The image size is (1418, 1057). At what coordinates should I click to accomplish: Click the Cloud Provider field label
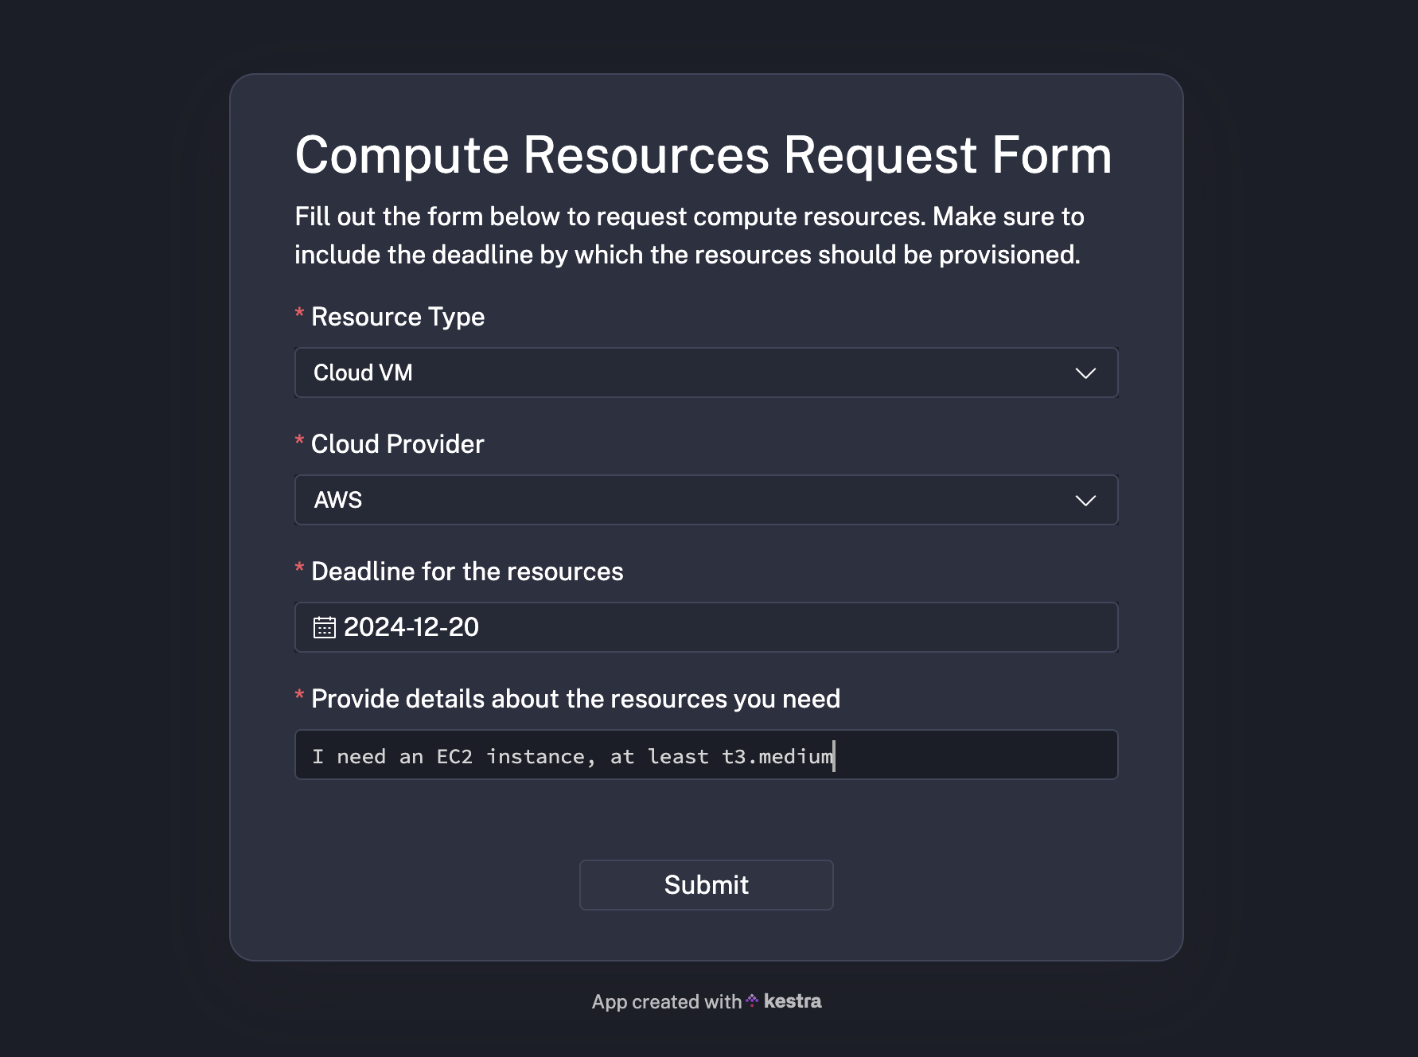[397, 444]
